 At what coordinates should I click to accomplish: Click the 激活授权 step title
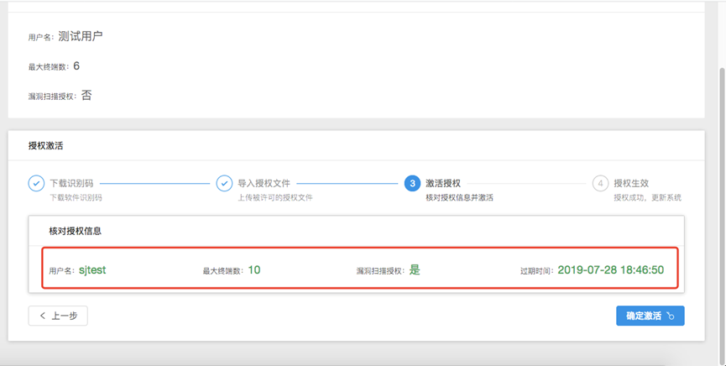pos(443,184)
